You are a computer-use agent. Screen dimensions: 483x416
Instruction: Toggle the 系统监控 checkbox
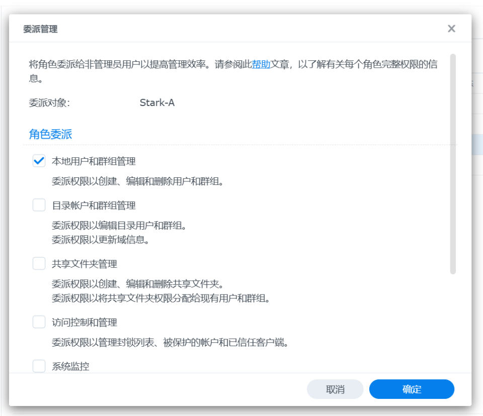click(x=39, y=366)
